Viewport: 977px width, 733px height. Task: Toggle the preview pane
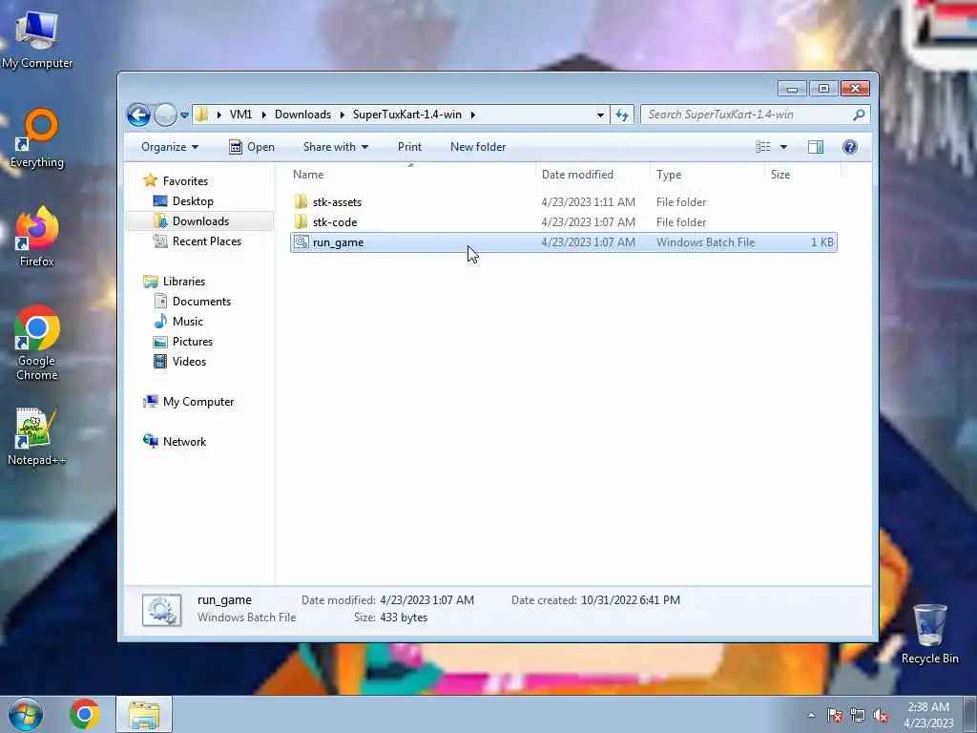pos(816,147)
